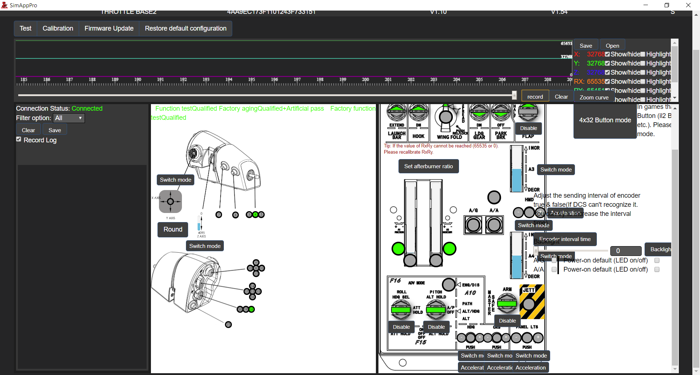The image size is (700, 375).
Task: Click the JETT hazard-striped button
Action: click(x=532, y=302)
